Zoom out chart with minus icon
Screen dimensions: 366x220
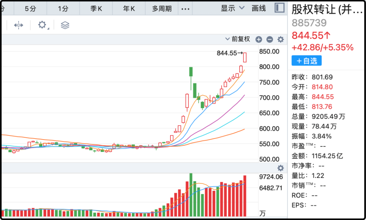(269, 39)
